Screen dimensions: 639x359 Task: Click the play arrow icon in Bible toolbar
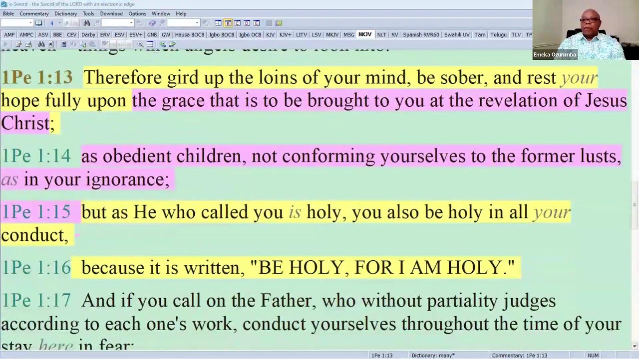click(5, 44)
